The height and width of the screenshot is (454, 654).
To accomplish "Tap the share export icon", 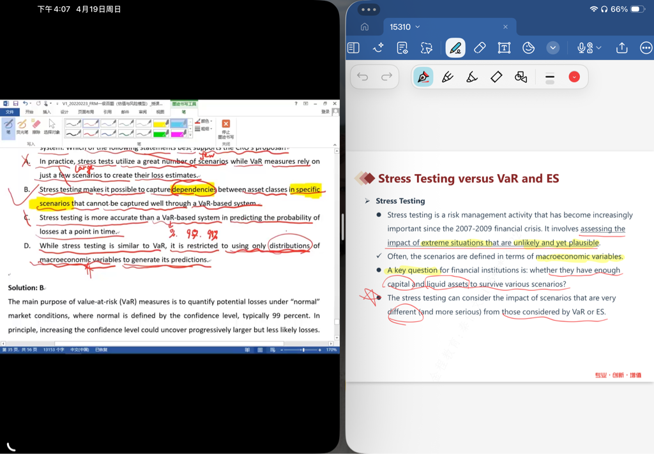I will point(621,48).
